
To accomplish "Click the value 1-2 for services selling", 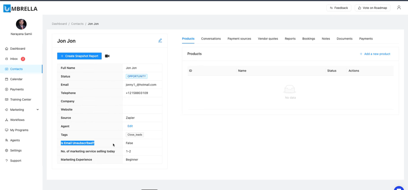I will 128,151.
